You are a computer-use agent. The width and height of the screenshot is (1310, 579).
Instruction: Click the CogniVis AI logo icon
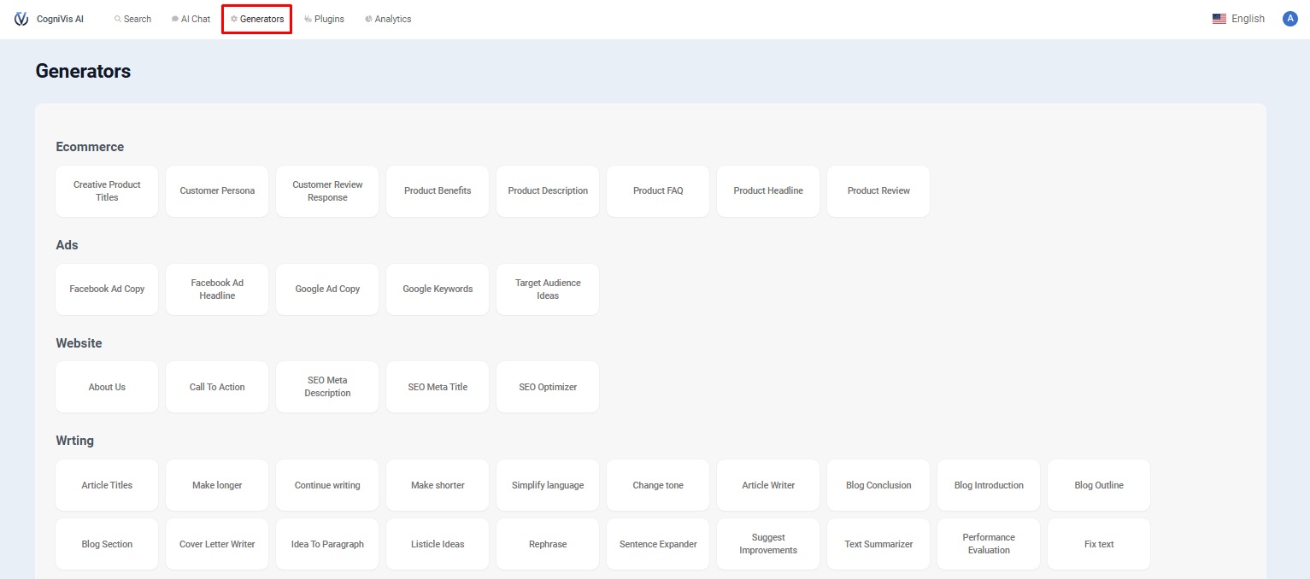tap(21, 19)
